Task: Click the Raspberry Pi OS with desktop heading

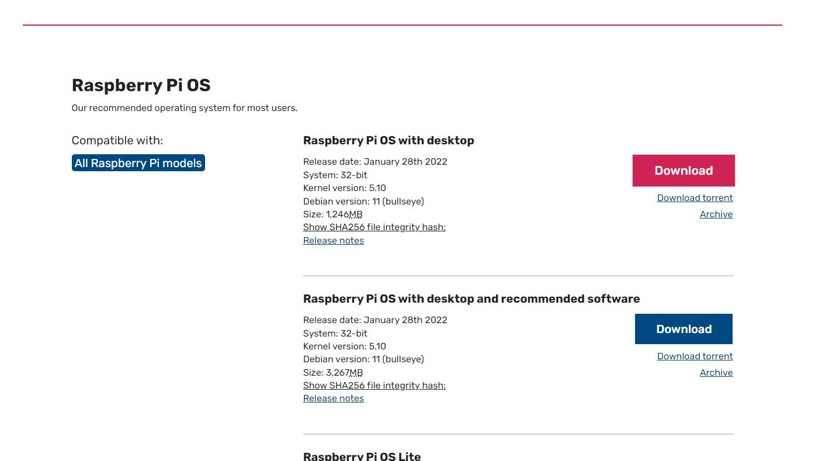Action: pos(389,140)
